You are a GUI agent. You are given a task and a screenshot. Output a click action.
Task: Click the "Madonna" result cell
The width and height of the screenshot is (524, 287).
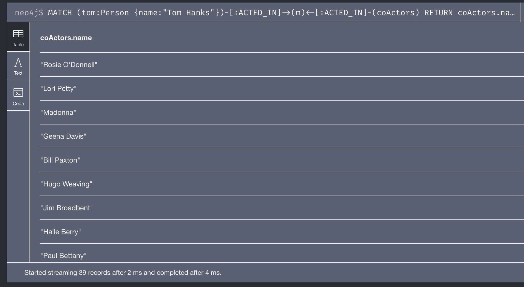pos(282,113)
